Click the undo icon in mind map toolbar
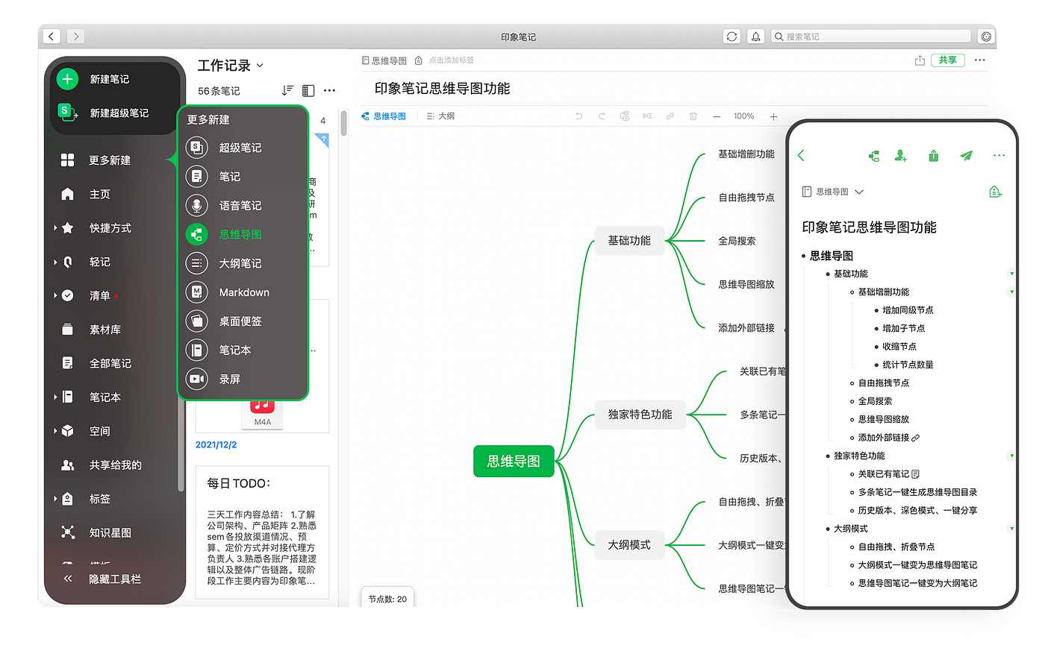The height and width of the screenshot is (645, 1045). (578, 116)
